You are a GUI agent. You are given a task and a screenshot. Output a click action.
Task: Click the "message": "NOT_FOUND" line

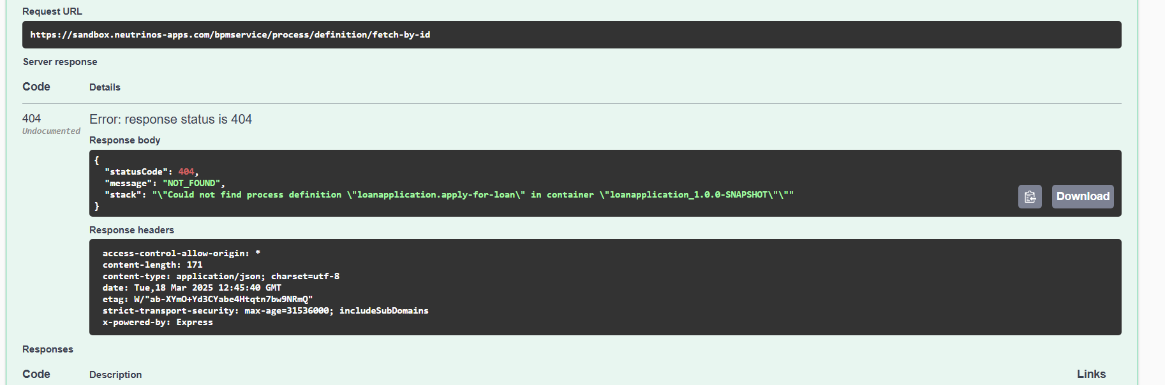point(165,183)
